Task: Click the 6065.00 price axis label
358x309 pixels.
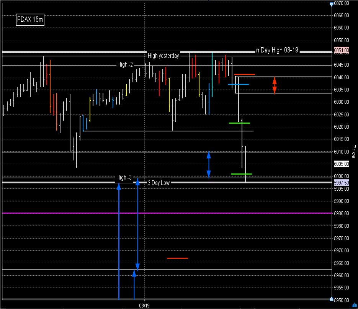Action: pyautogui.click(x=342, y=16)
